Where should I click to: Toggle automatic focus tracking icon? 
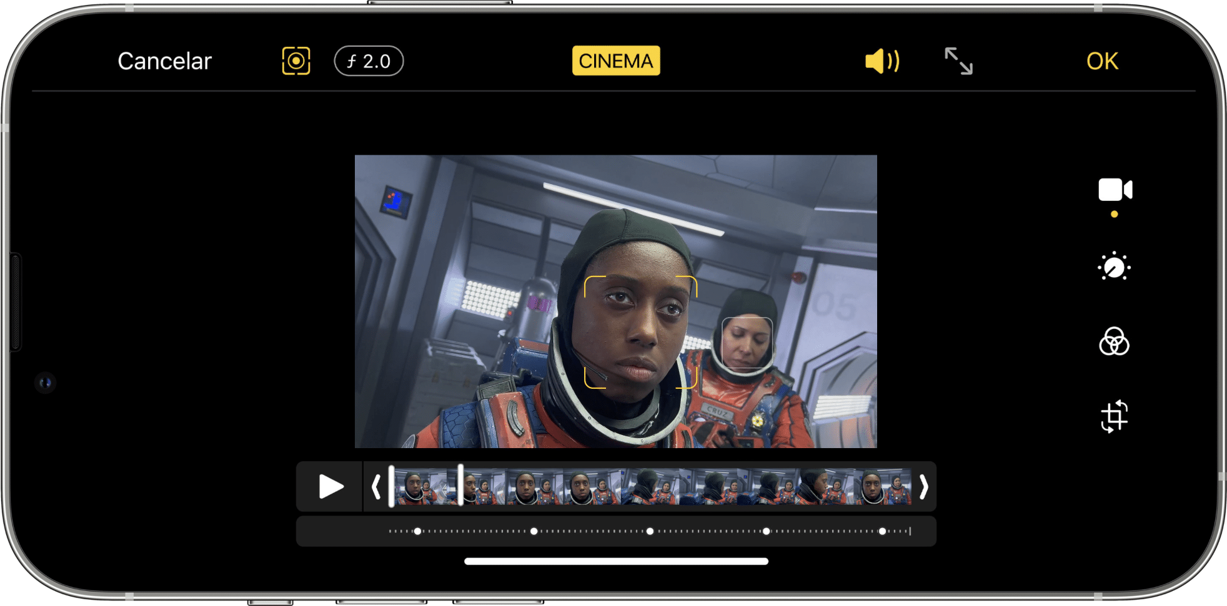click(296, 61)
